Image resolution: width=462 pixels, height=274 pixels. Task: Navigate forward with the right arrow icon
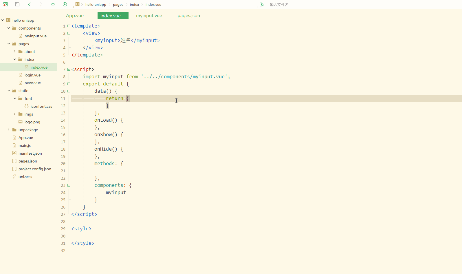pyautogui.click(x=41, y=4)
